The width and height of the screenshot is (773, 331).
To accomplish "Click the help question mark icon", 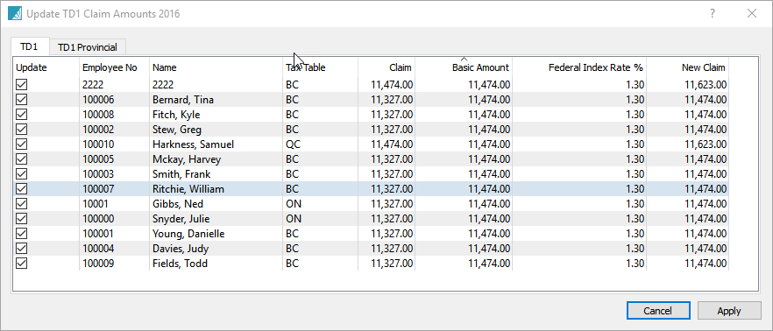I will click(x=713, y=14).
